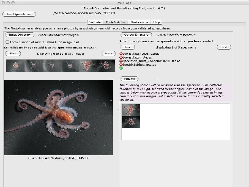Select last thumbnail in image strip
This screenshot has width=249, height=187.
(x=106, y=65)
